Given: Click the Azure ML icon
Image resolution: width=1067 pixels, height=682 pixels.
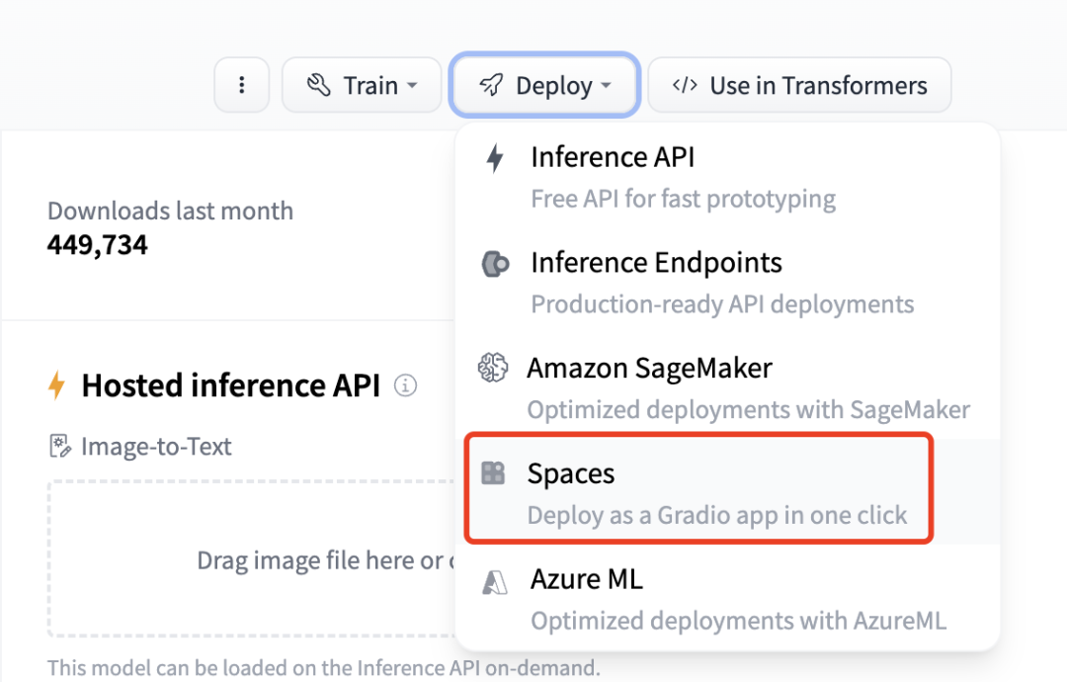Looking at the screenshot, I should tap(496, 579).
